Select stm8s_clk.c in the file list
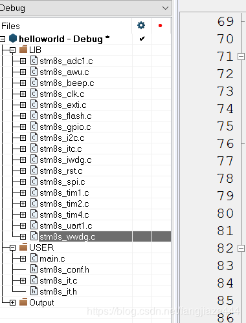 tap(62, 94)
